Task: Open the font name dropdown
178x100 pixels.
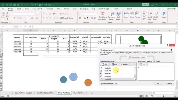Action: point(28,14)
